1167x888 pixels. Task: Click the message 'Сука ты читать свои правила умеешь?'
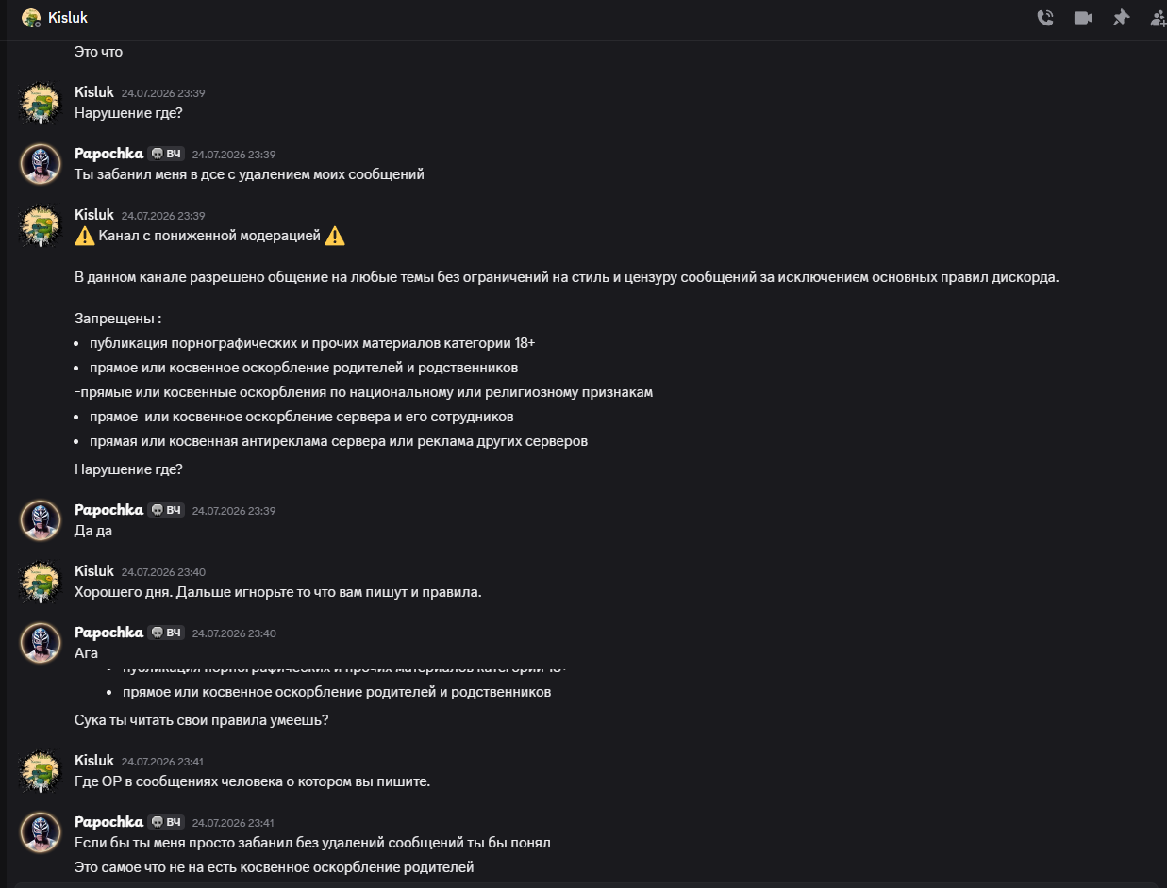[x=201, y=720]
